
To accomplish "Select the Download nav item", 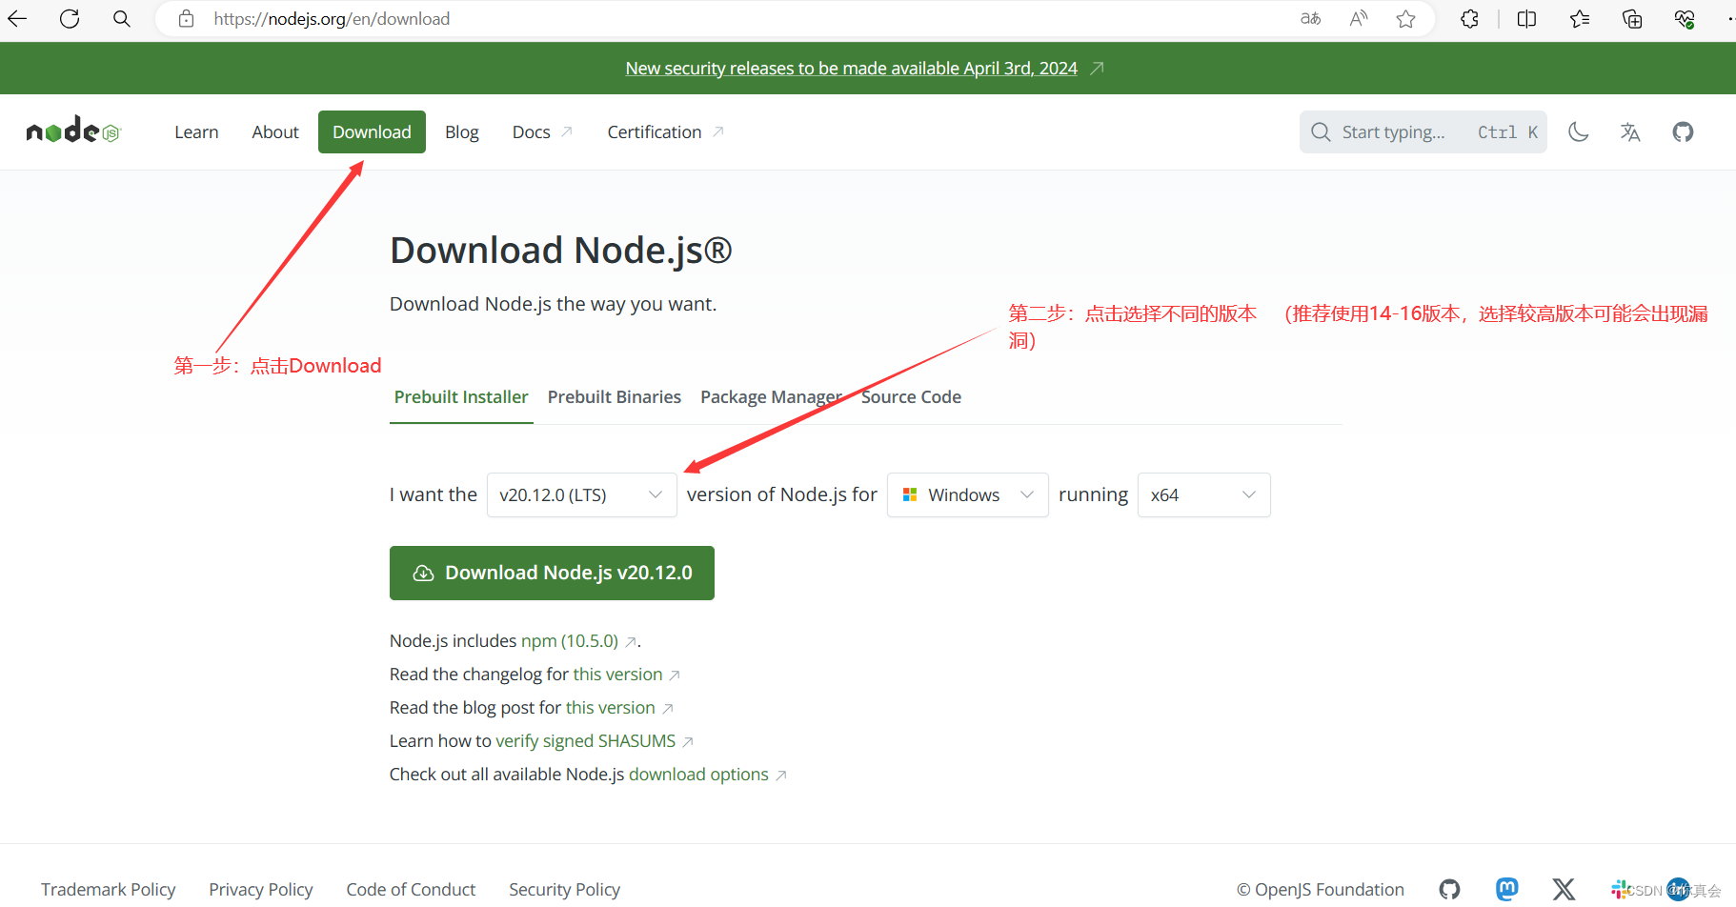I will click(372, 131).
